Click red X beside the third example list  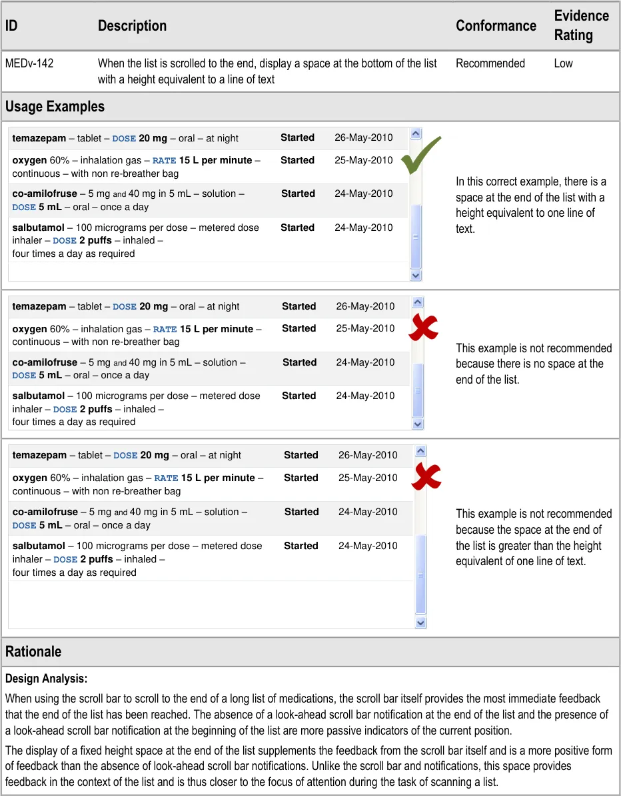pos(426,476)
